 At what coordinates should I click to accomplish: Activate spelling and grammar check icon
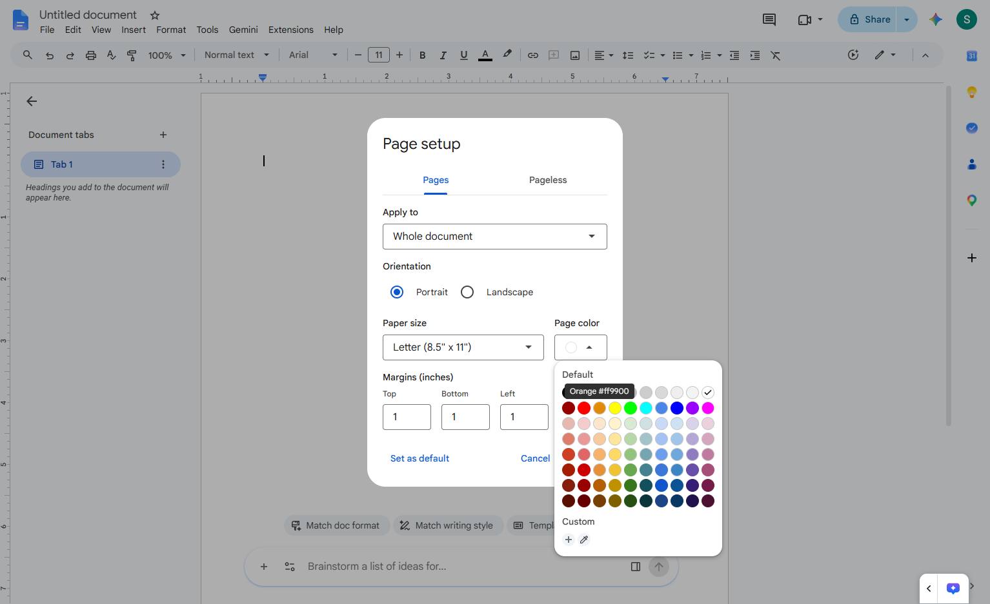tap(112, 55)
